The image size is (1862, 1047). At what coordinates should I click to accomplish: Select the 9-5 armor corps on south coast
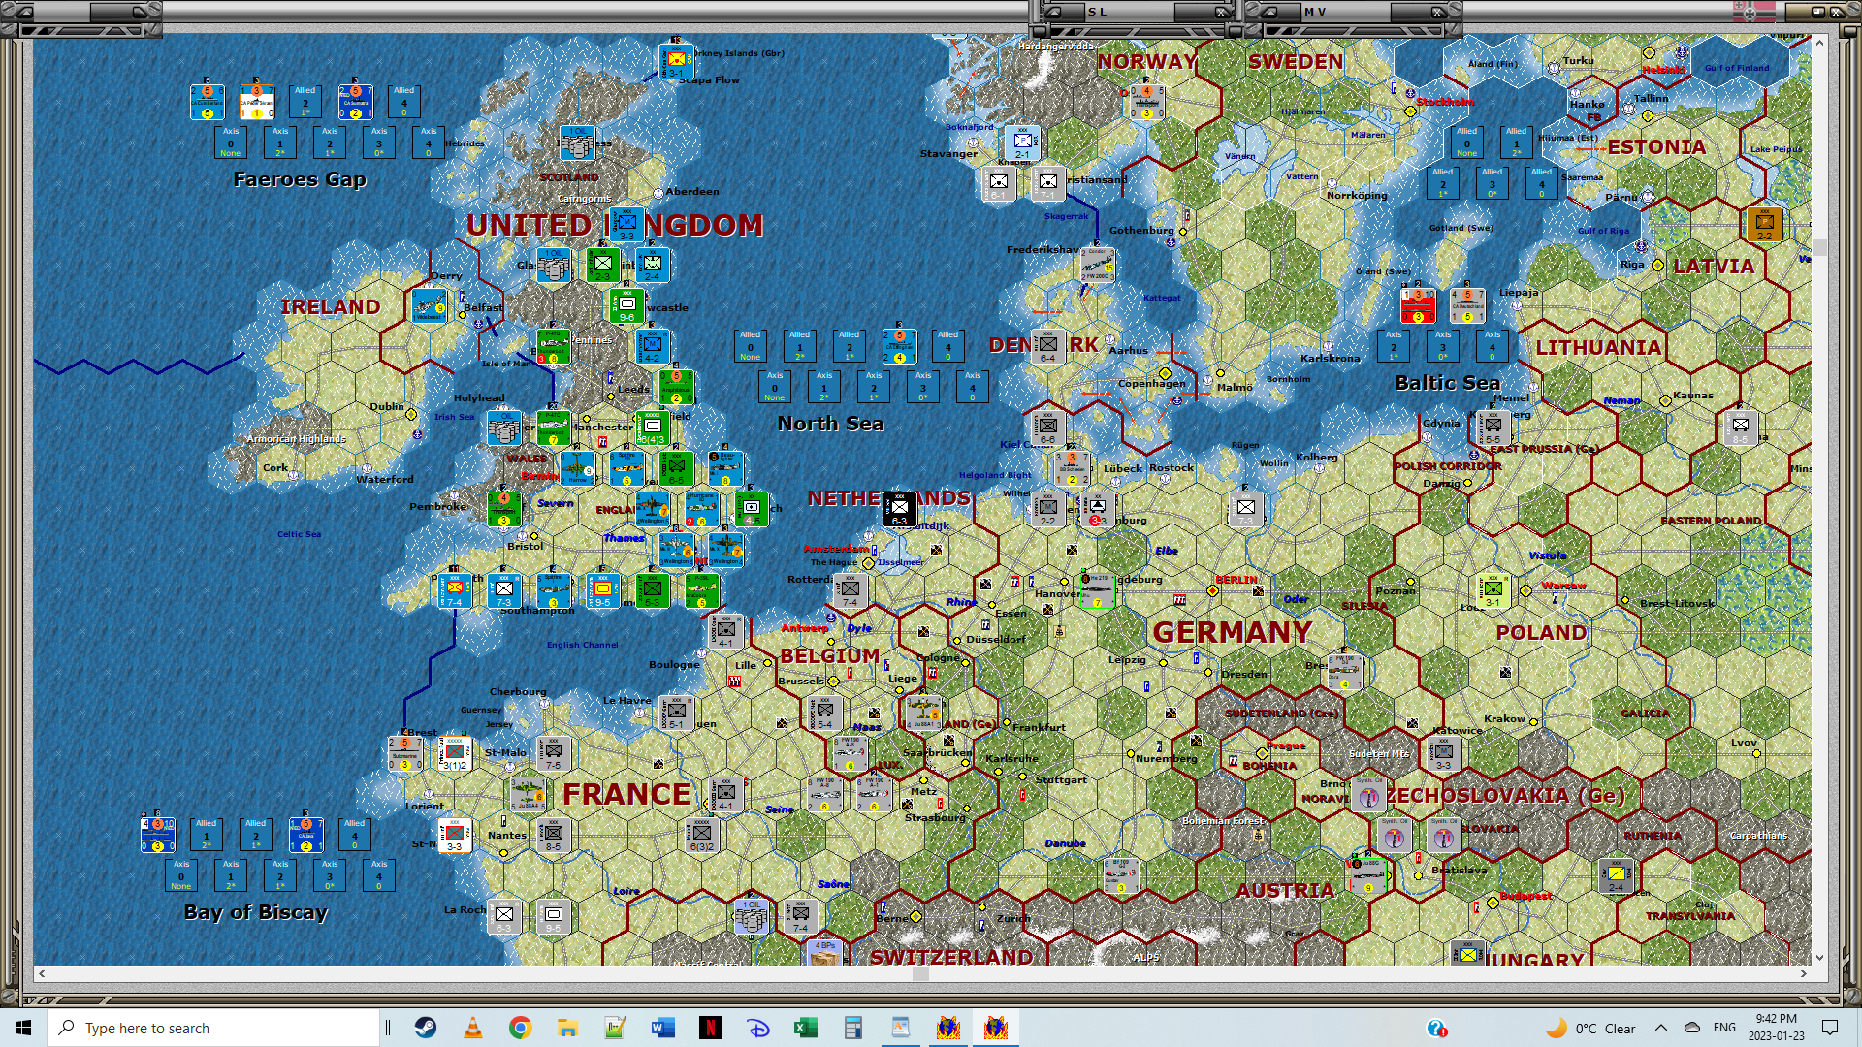[603, 590]
